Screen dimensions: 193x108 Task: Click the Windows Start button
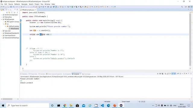coord(3,105)
